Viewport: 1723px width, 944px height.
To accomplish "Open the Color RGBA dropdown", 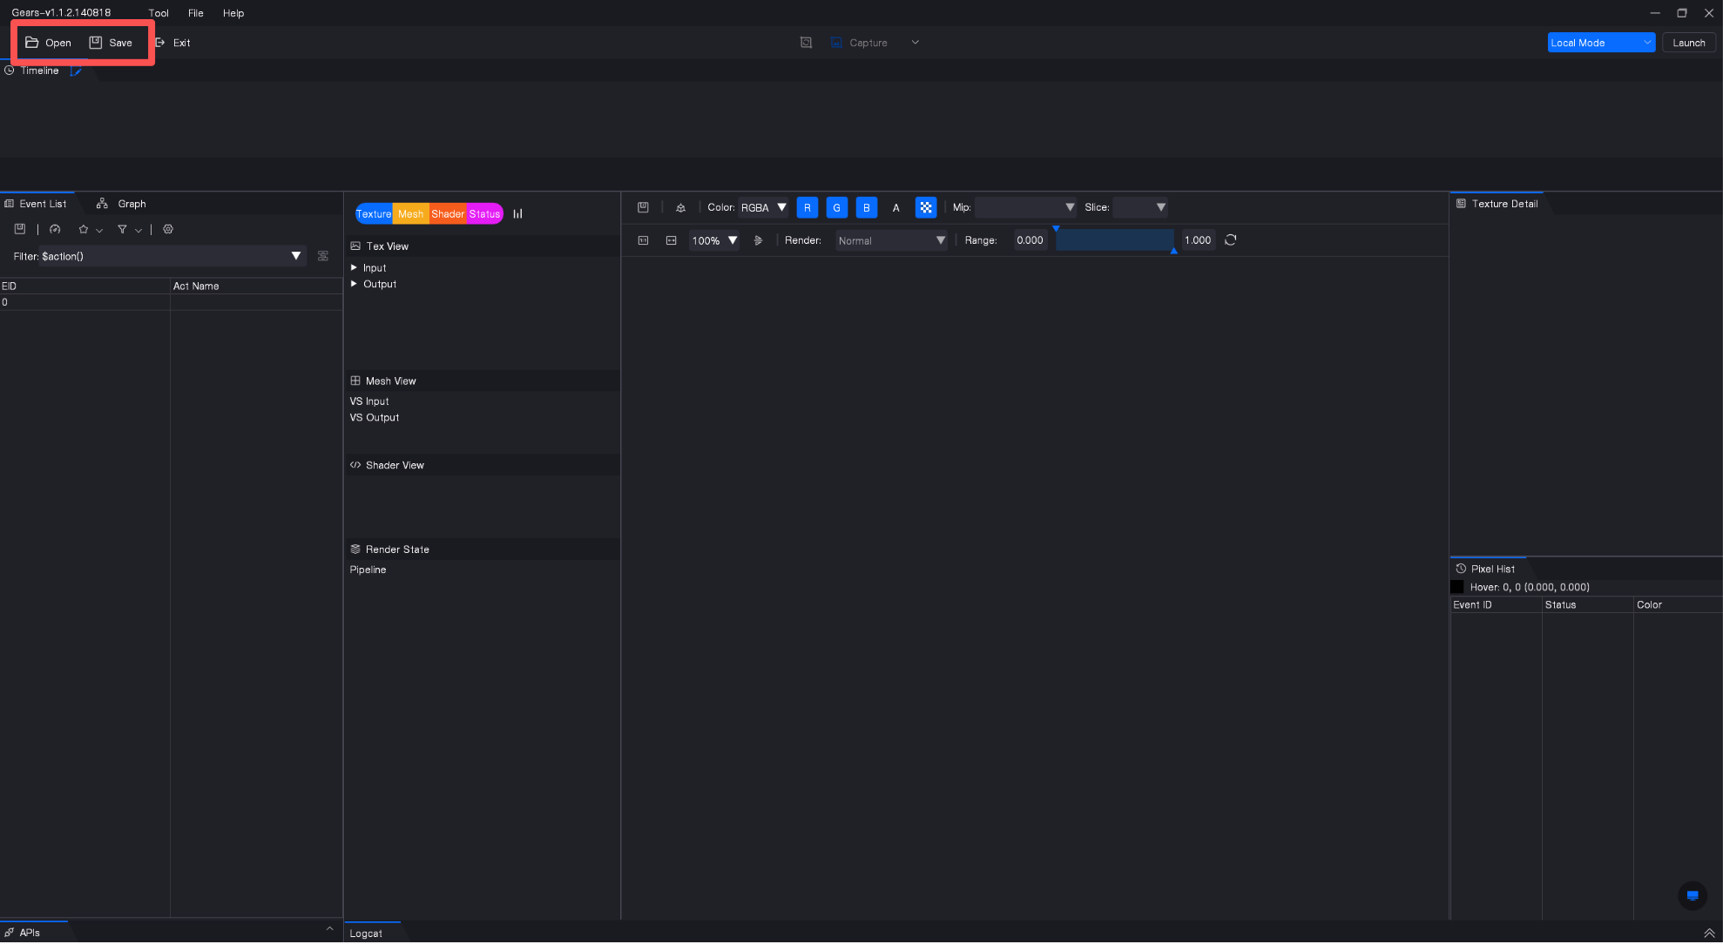I will (764, 207).
